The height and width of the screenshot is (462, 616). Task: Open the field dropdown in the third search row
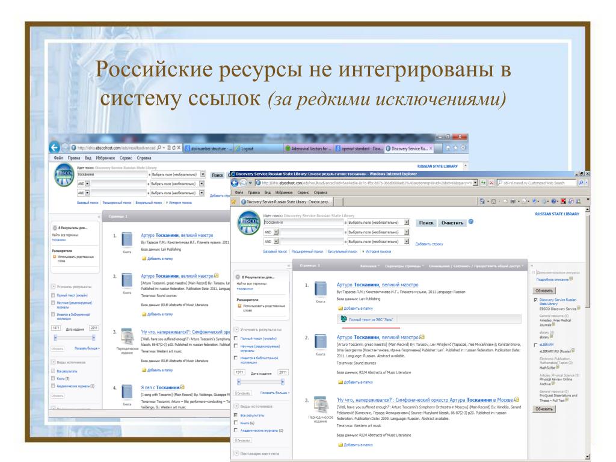tap(407, 242)
